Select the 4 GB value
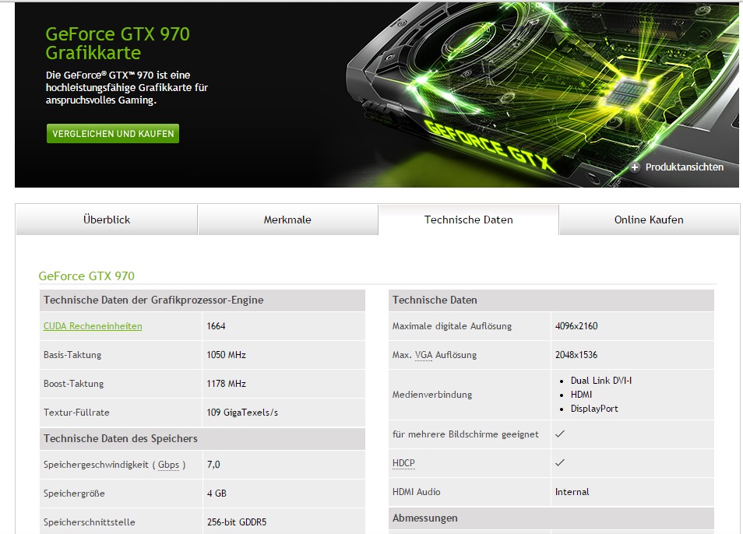 point(217,494)
